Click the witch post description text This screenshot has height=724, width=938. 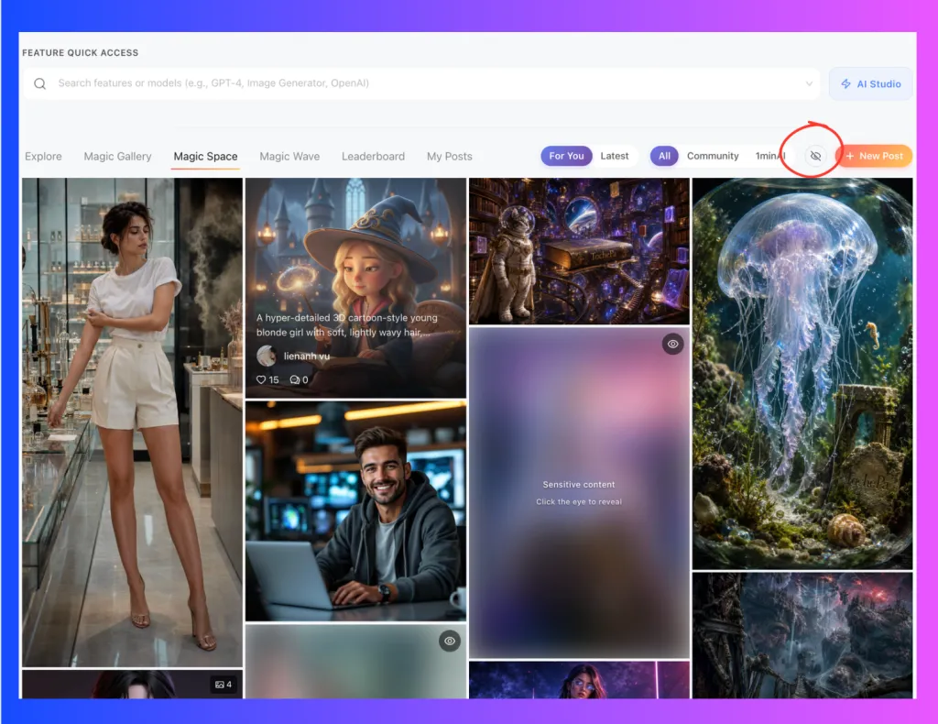347,325
